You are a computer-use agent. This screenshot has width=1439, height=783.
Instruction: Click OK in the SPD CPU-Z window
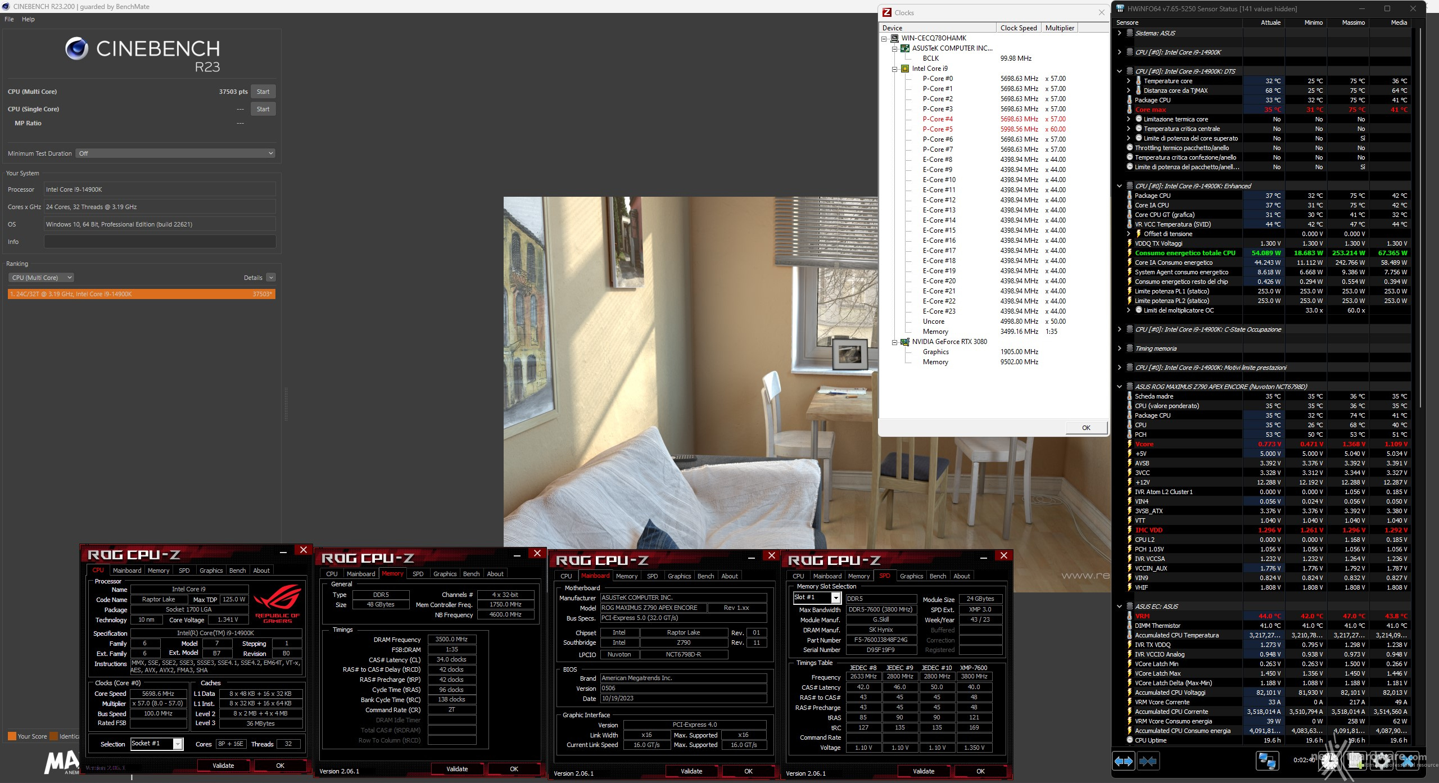980,771
